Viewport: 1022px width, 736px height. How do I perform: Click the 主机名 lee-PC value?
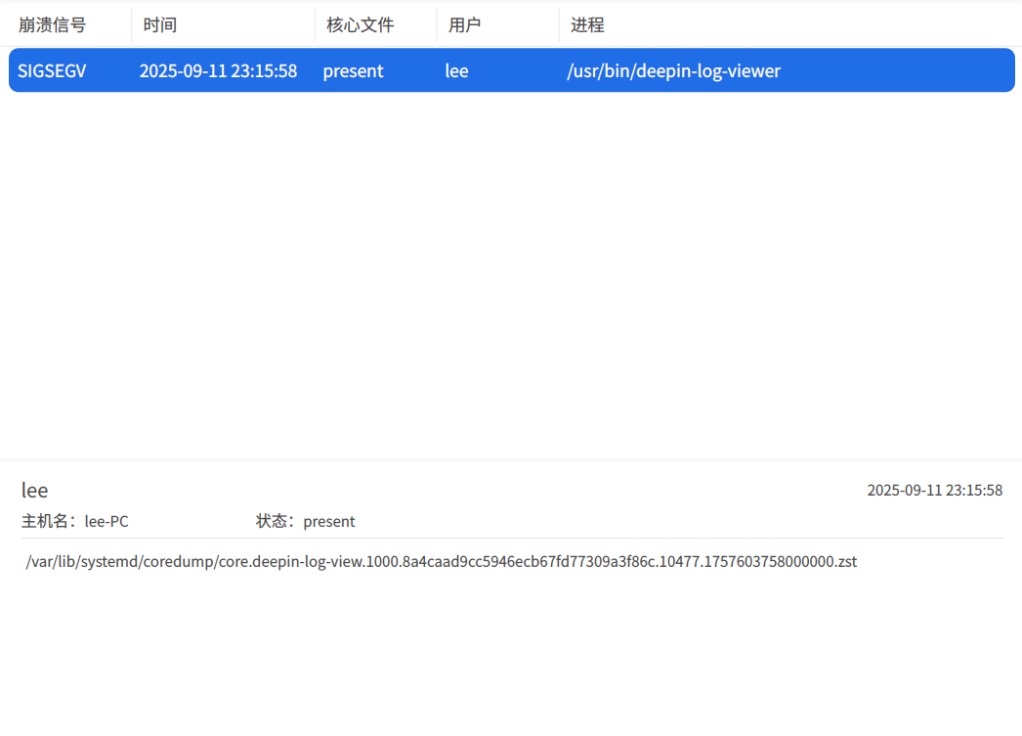(x=106, y=521)
